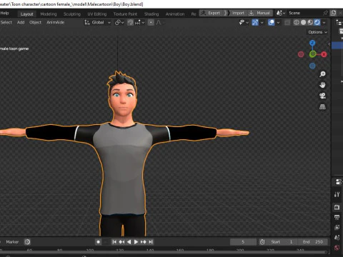Toggle X-ray view button
The width and height of the screenshot is (343, 257).
point(287,22)
